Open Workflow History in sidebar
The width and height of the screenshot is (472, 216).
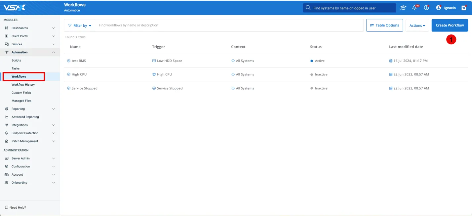click(x=23, y=85)
